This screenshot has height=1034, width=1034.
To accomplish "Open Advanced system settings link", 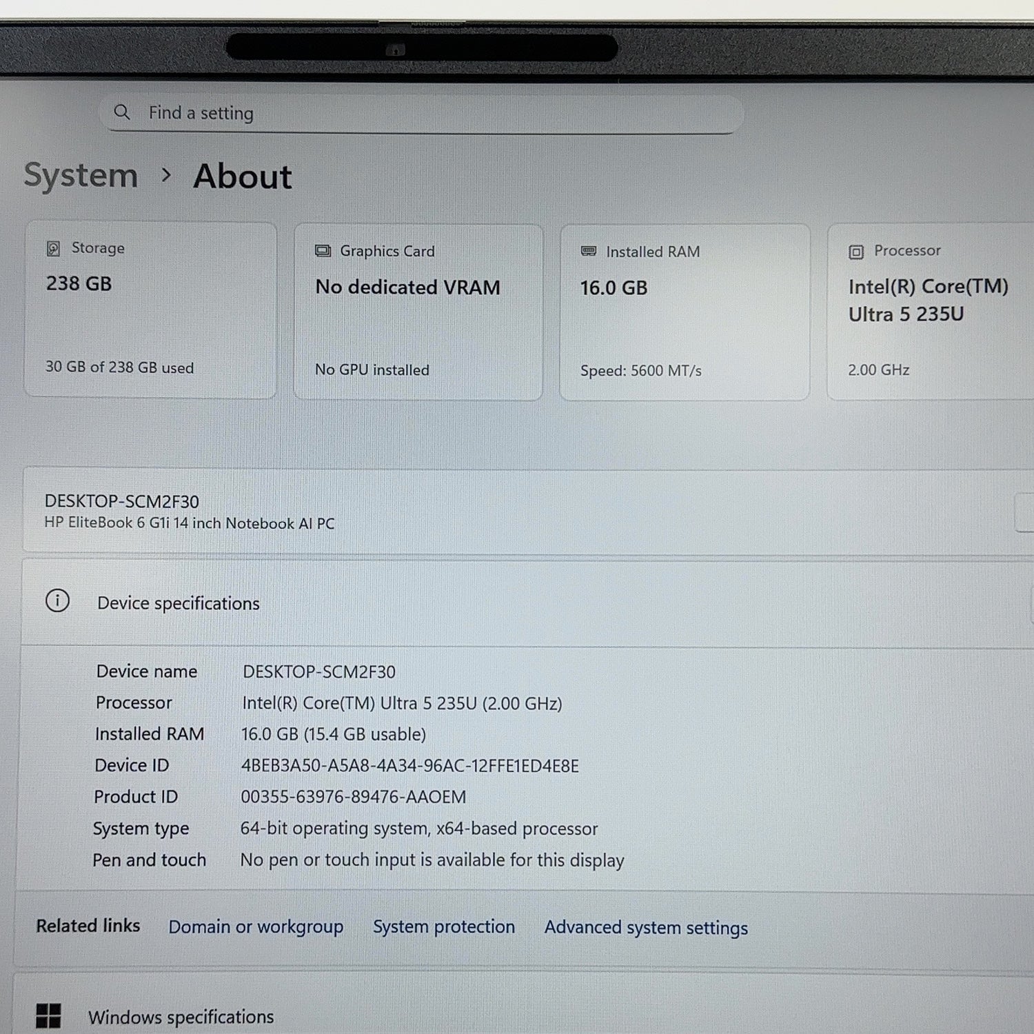I will (x=646, y=928).
